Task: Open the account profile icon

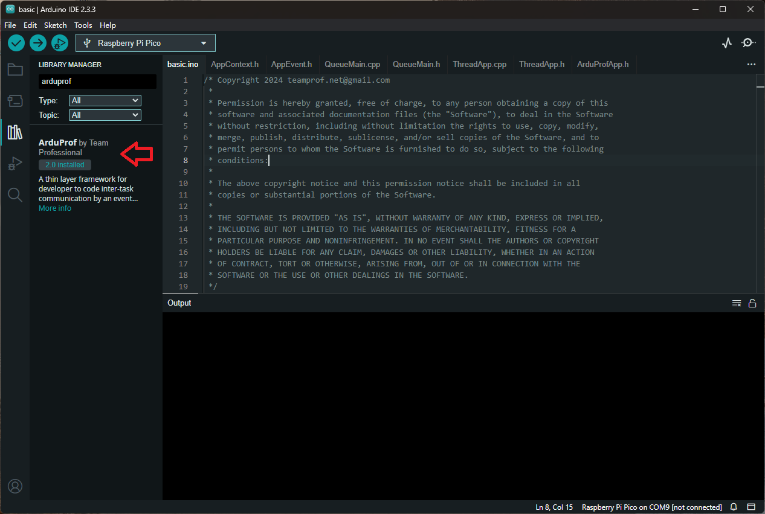Action: (x=15, y=486)
